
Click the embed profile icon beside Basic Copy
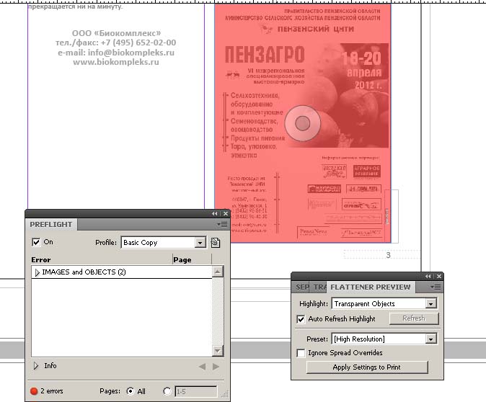tap(215, 243)
